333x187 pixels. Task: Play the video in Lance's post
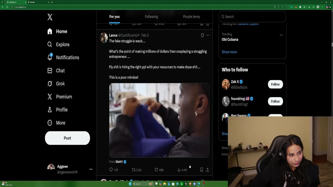coord(159,120)
